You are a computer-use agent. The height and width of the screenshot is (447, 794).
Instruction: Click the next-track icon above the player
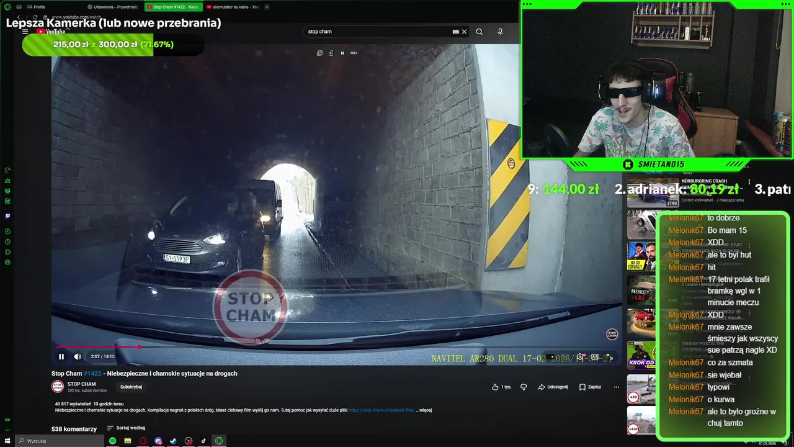coord(342,53)
